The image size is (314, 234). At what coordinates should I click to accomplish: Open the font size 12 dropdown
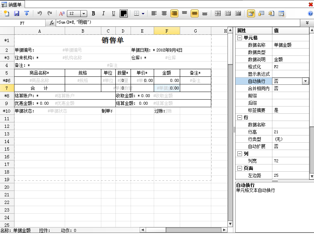pos(84,14)
